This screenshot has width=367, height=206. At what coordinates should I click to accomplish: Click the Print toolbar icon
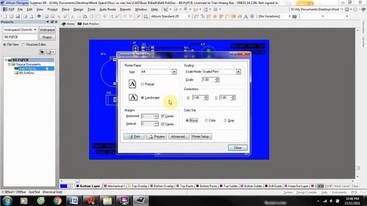(x=25, y=17)
